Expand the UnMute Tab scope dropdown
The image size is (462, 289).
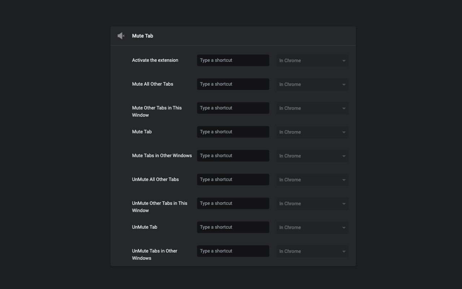pos(312,227)
